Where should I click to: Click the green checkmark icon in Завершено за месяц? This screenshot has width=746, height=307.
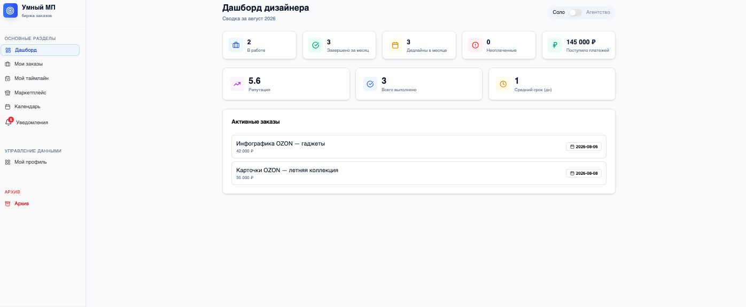(315, 45)
